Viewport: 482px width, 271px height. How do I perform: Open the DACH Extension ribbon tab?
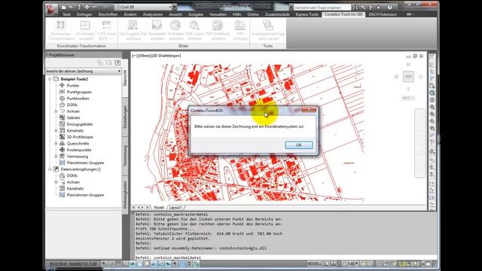pyautogui.click(x=383, y=14)
